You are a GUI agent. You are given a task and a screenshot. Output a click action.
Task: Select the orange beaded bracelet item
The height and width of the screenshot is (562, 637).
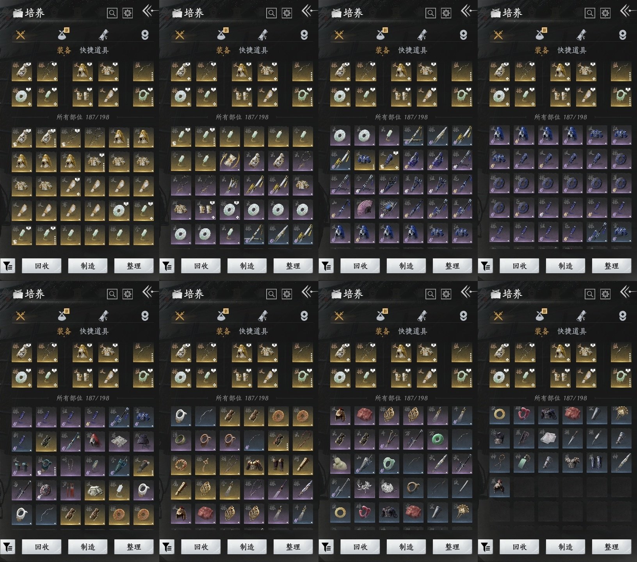click(181, 465)
